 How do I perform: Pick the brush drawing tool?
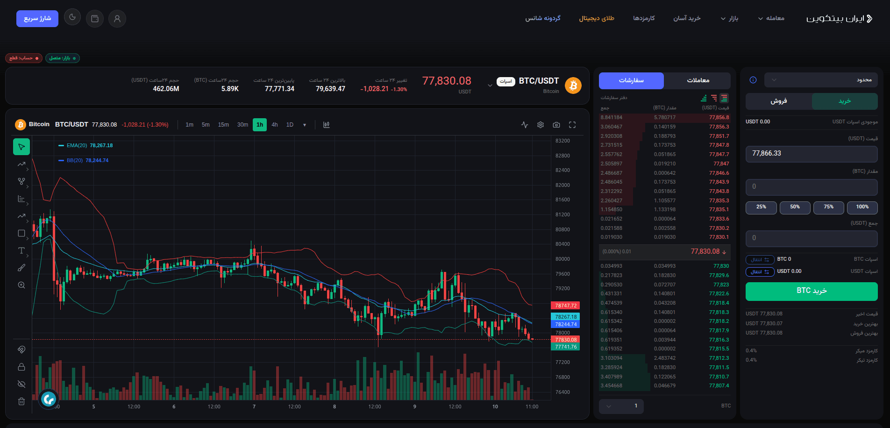[x=21, y=268]
